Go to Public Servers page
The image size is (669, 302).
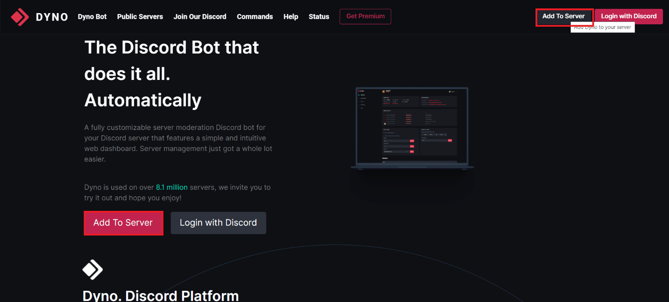click(x=140, y=16)
